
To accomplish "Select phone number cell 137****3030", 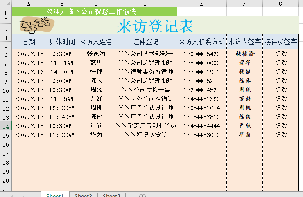I will [x=201, y=134].
